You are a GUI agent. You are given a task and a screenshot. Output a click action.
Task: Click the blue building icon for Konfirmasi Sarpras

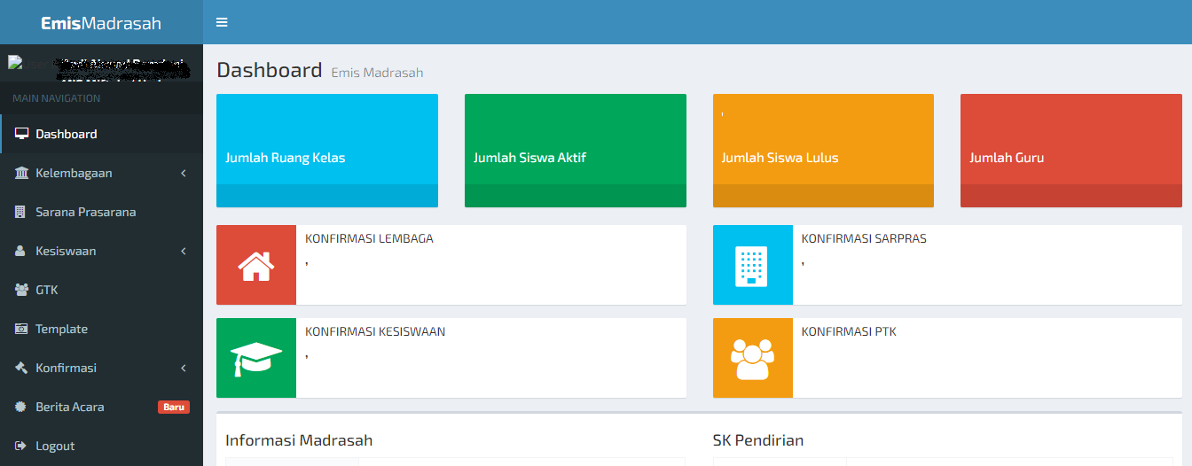point(752,265)
